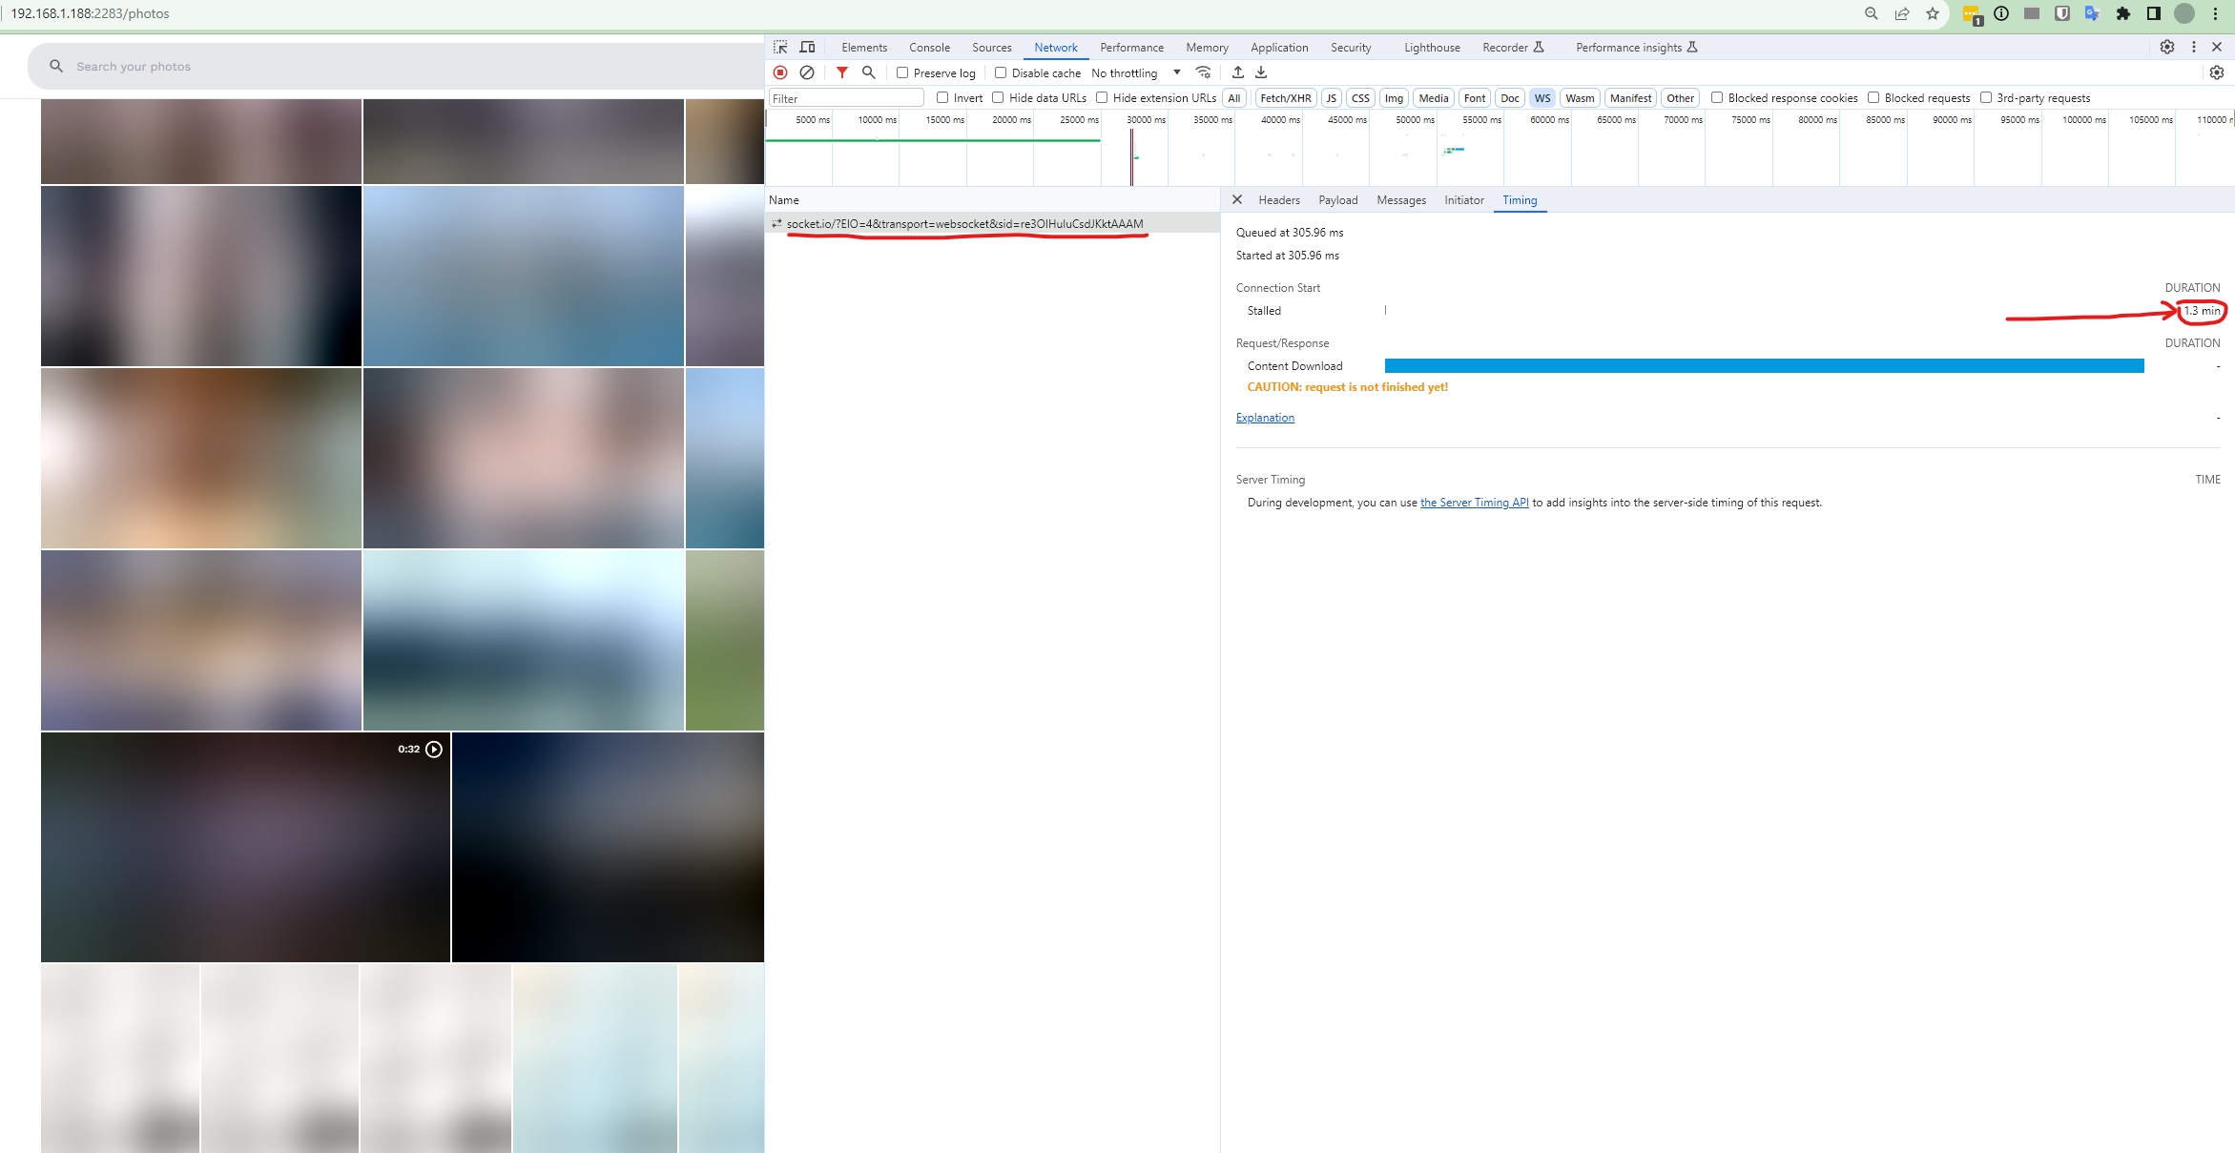The height and width of the screenshot is (1153, 2235).
Task: Switch to the Console panel tab
Action: [x=929, y=47]
